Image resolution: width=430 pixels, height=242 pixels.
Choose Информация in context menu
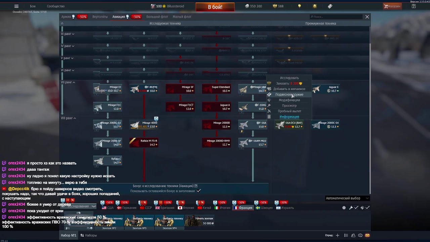click(289, 117)
